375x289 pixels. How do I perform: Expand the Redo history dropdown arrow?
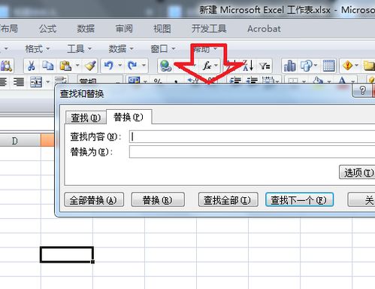144,65
